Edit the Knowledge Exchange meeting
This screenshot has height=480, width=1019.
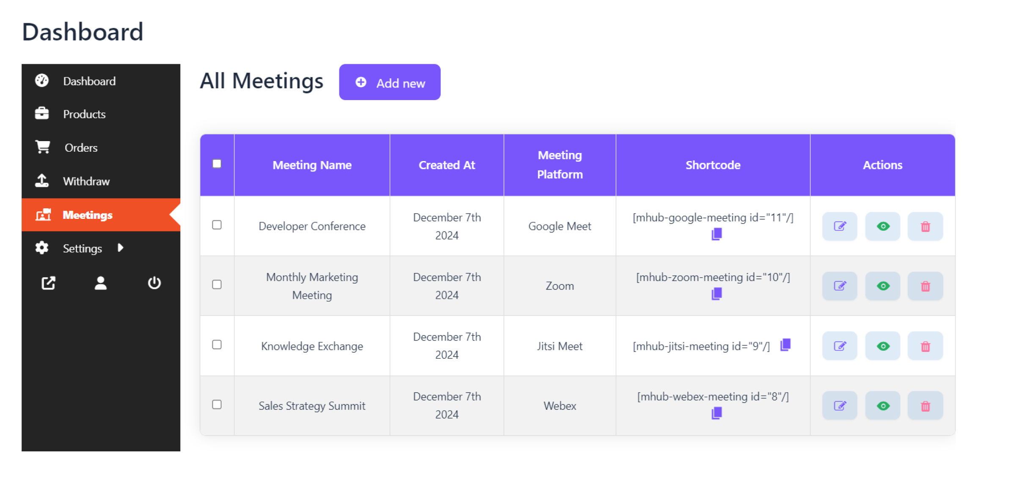pos(840,346)
